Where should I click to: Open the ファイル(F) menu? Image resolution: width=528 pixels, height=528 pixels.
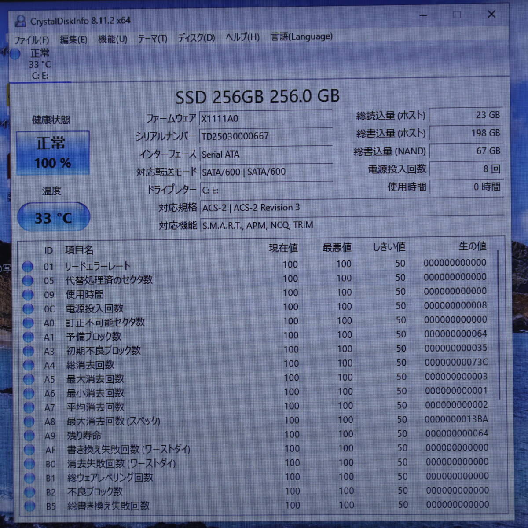click(31, 40)
